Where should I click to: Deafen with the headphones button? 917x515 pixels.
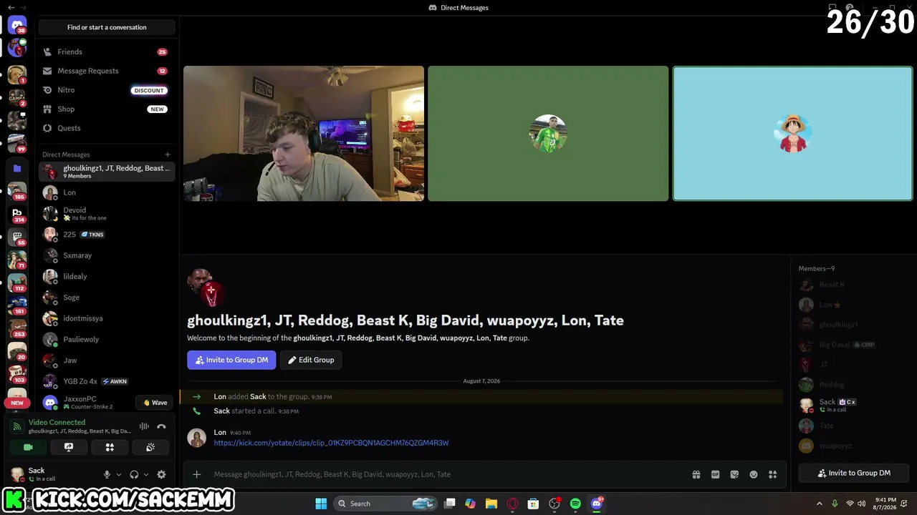tap(134, 474)
